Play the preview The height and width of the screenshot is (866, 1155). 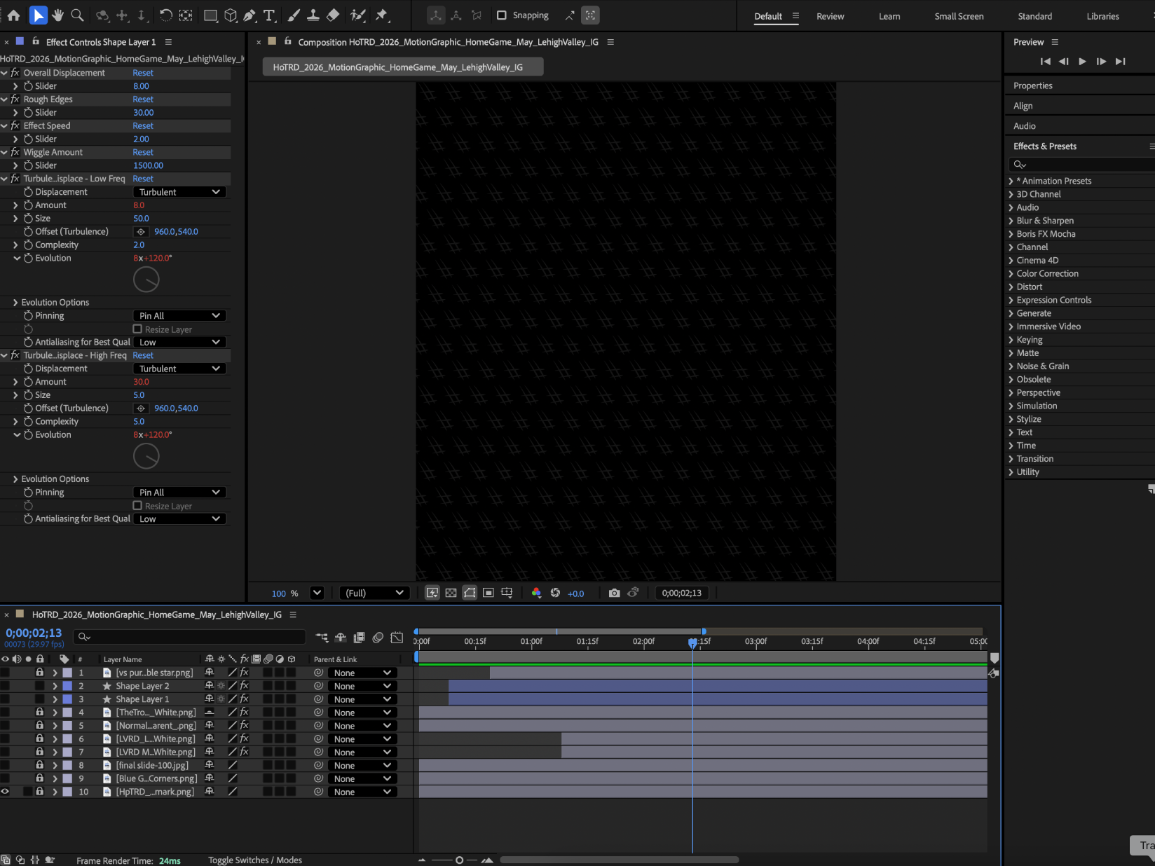pos(1082,62)
